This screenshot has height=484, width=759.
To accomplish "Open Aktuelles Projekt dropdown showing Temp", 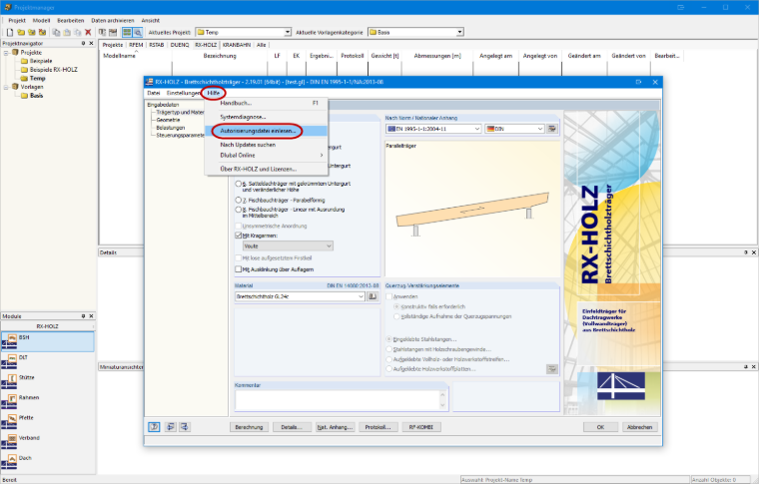I will pyautogui.click(x=287, y=32).
